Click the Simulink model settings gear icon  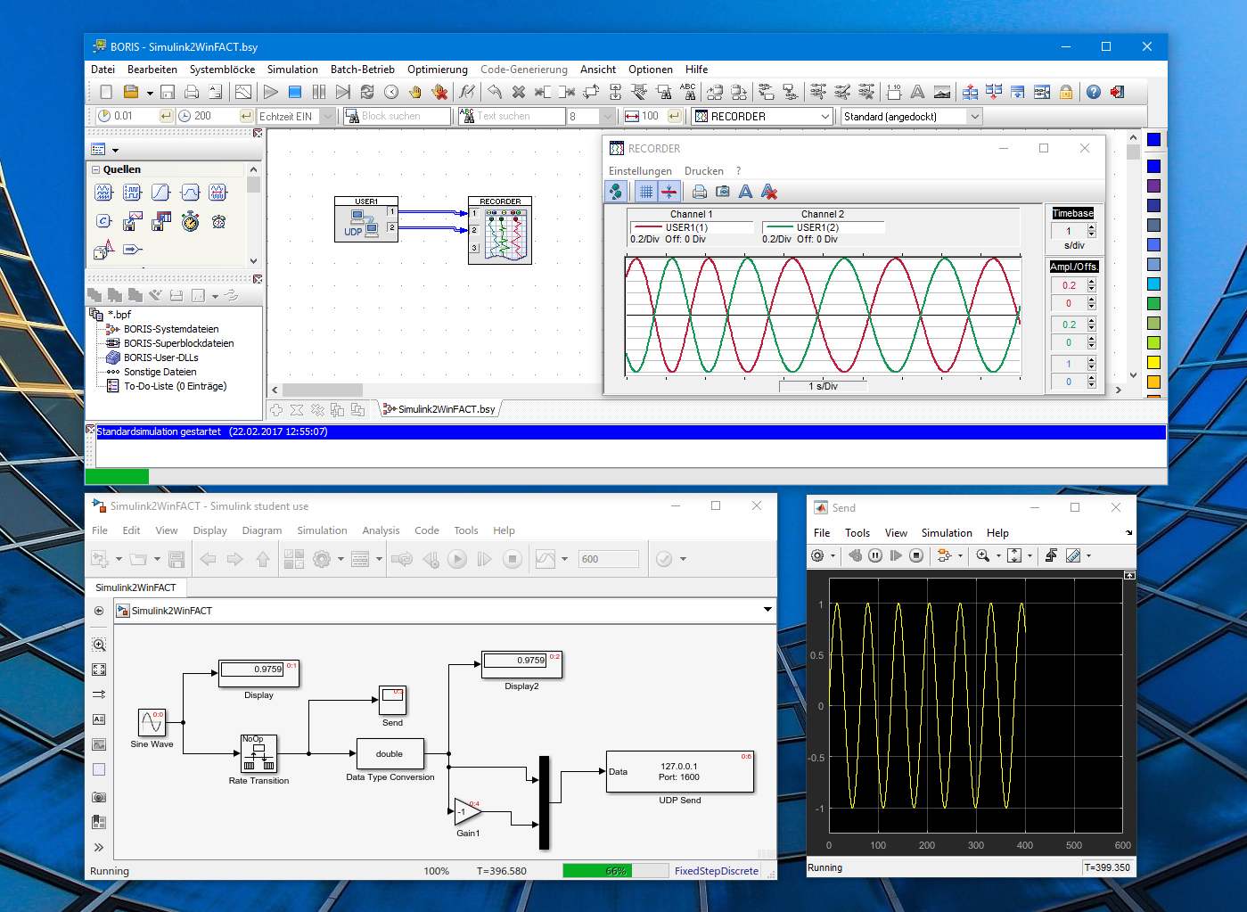(x=322, y=559)
